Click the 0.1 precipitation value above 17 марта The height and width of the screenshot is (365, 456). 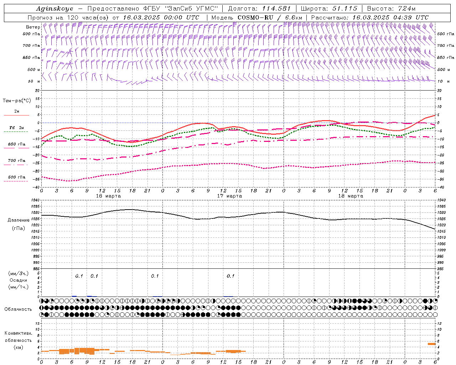[x=230, y=276]
